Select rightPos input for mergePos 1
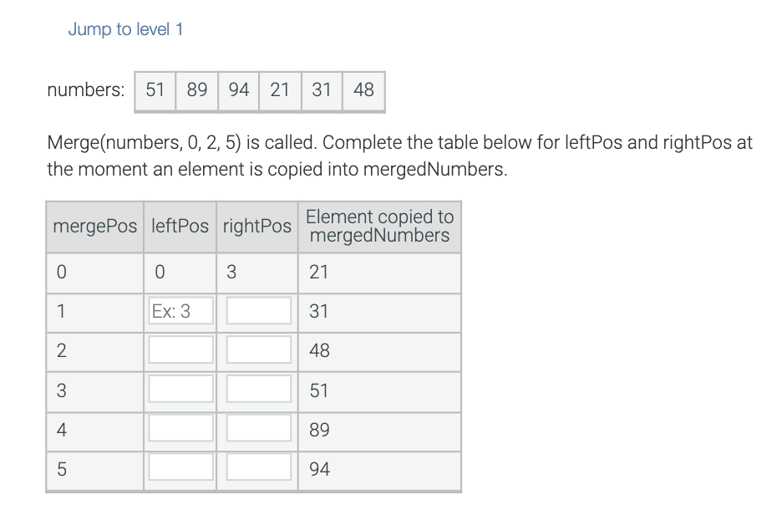782x505 pixels. 258,311
